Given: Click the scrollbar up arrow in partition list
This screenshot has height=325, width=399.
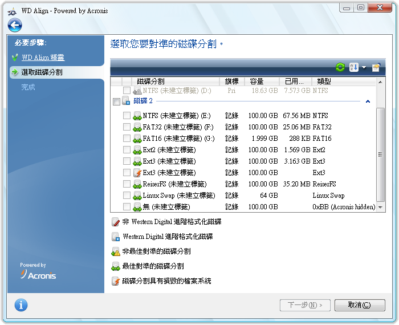Looking at the screenshot, I should [380, 82].
